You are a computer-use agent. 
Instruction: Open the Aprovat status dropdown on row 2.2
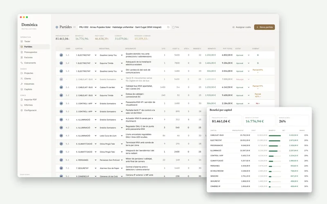click(x=243, y=95)
